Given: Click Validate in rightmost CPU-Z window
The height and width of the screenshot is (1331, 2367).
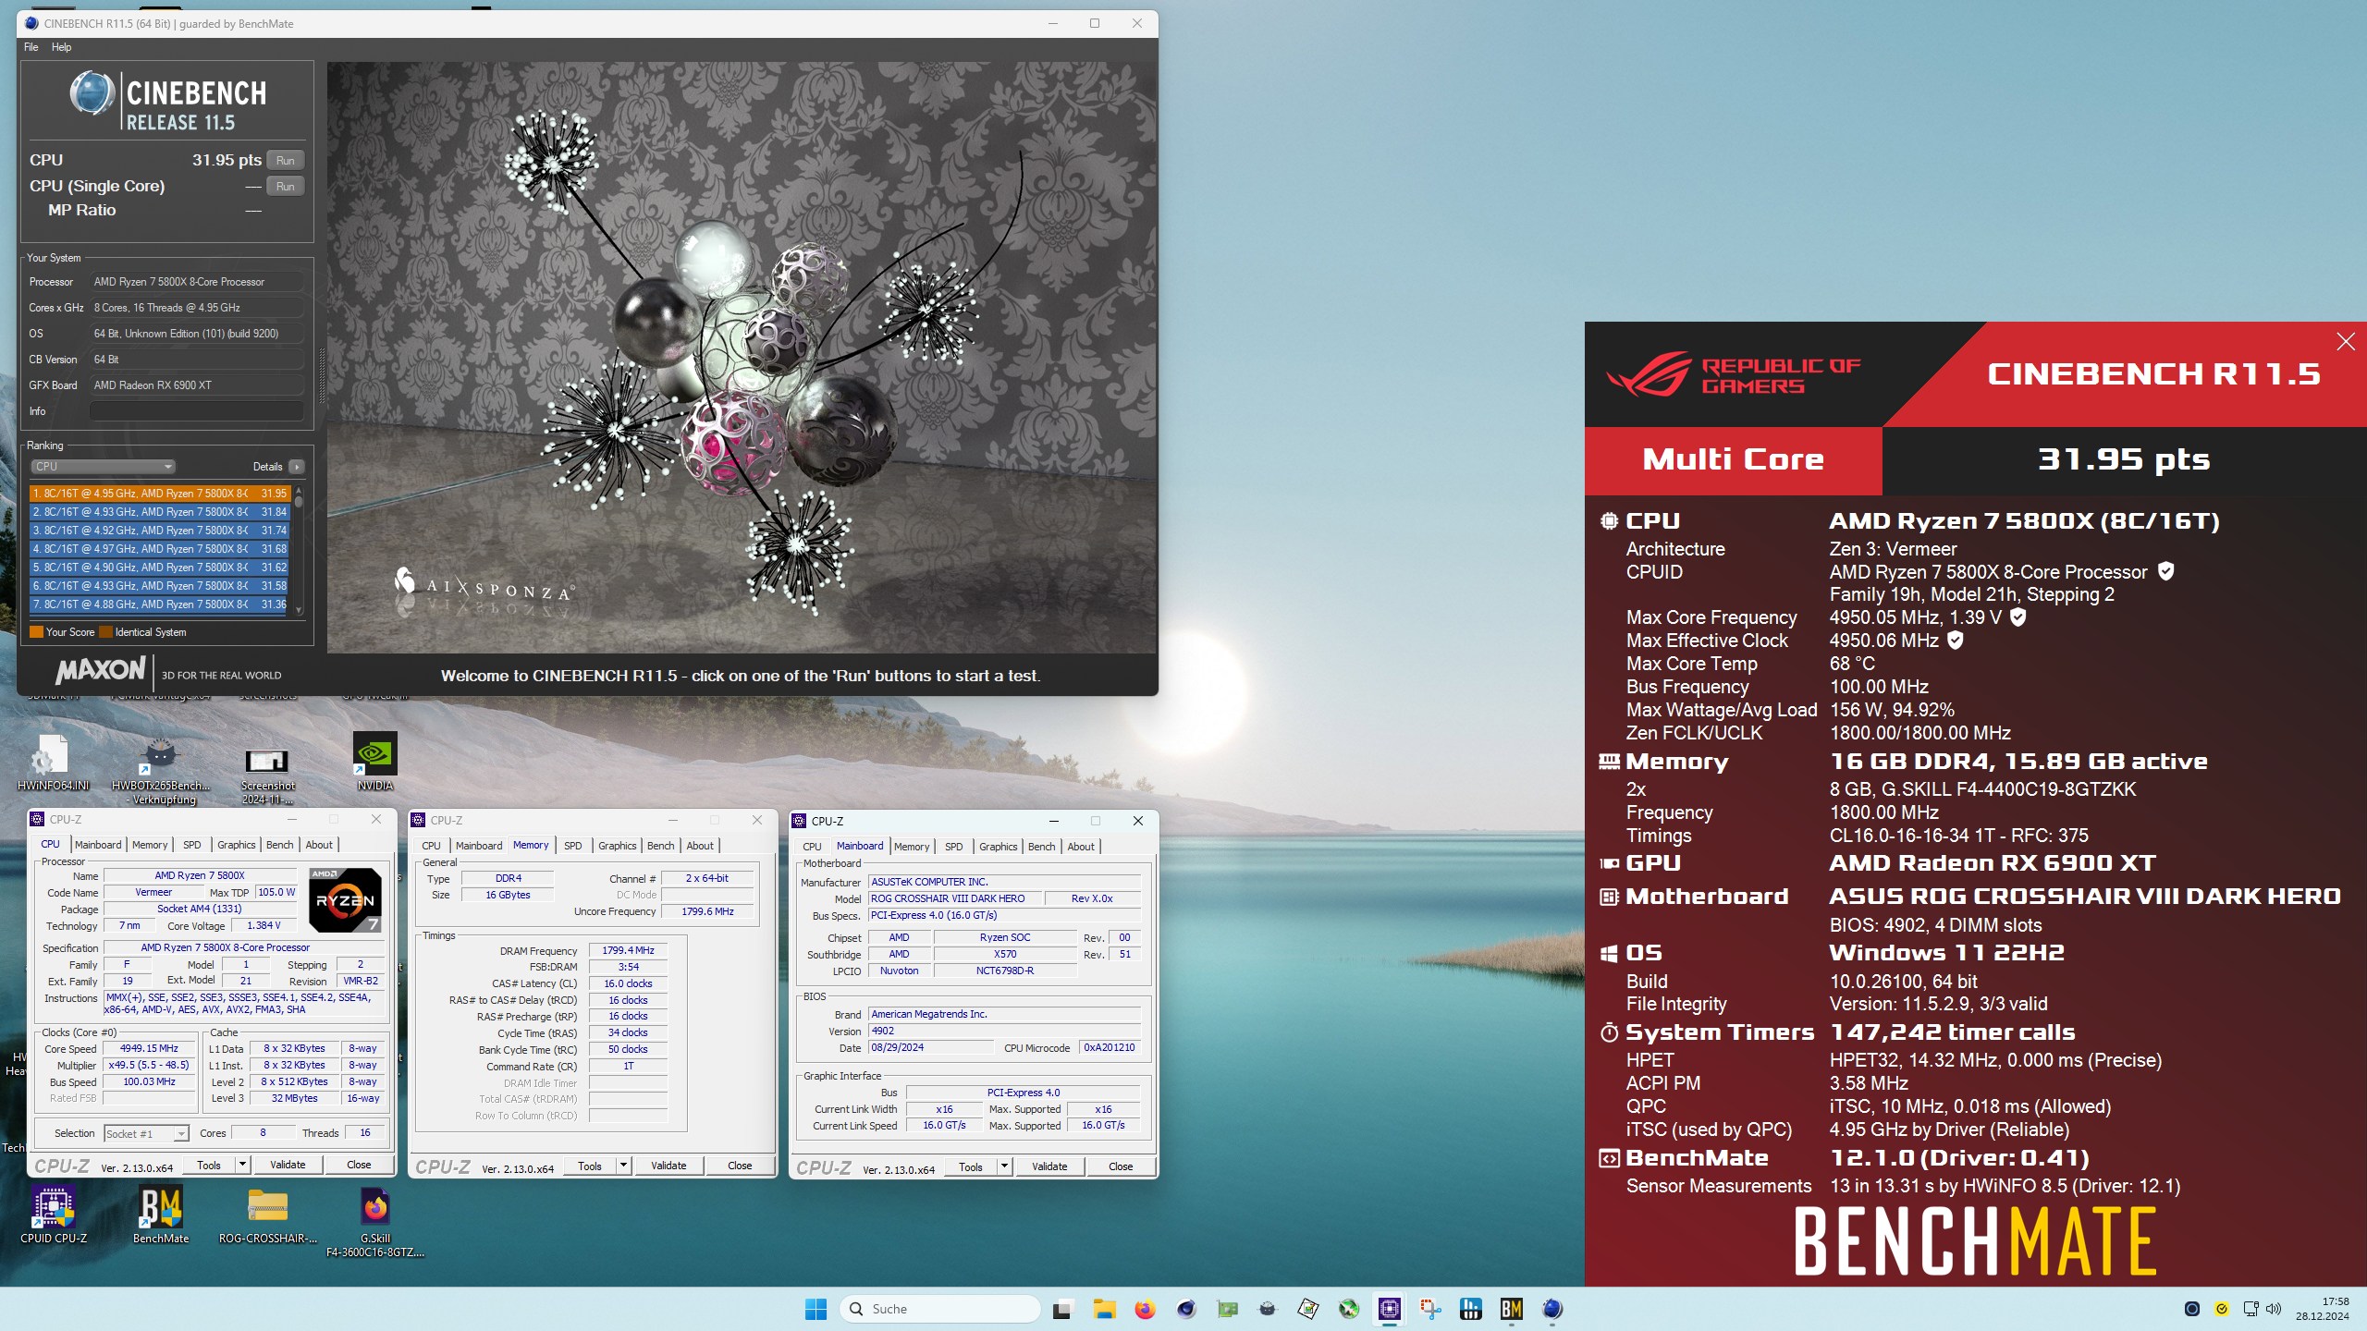Looking at the screenshot, I should 1049,1166.
